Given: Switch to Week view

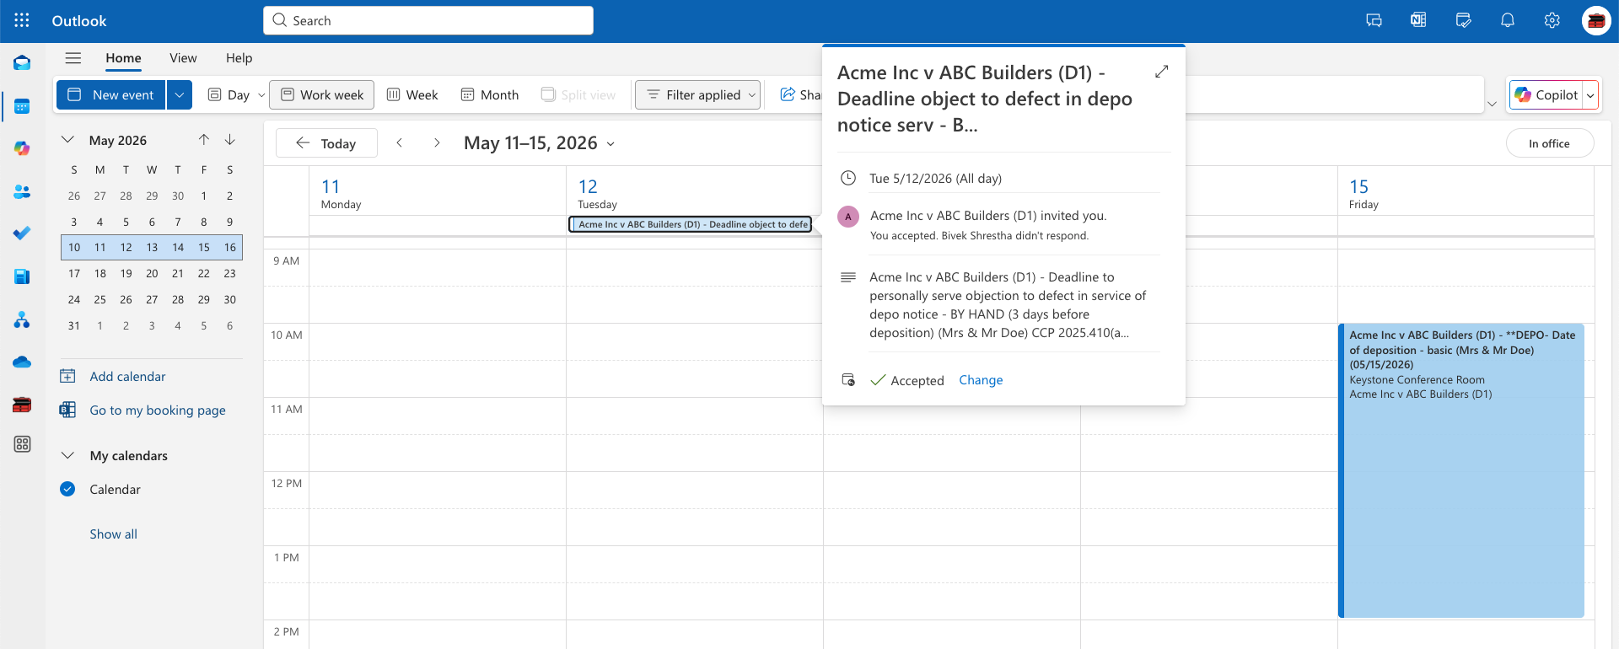Looking at the screenshot, I should point(412,94).
